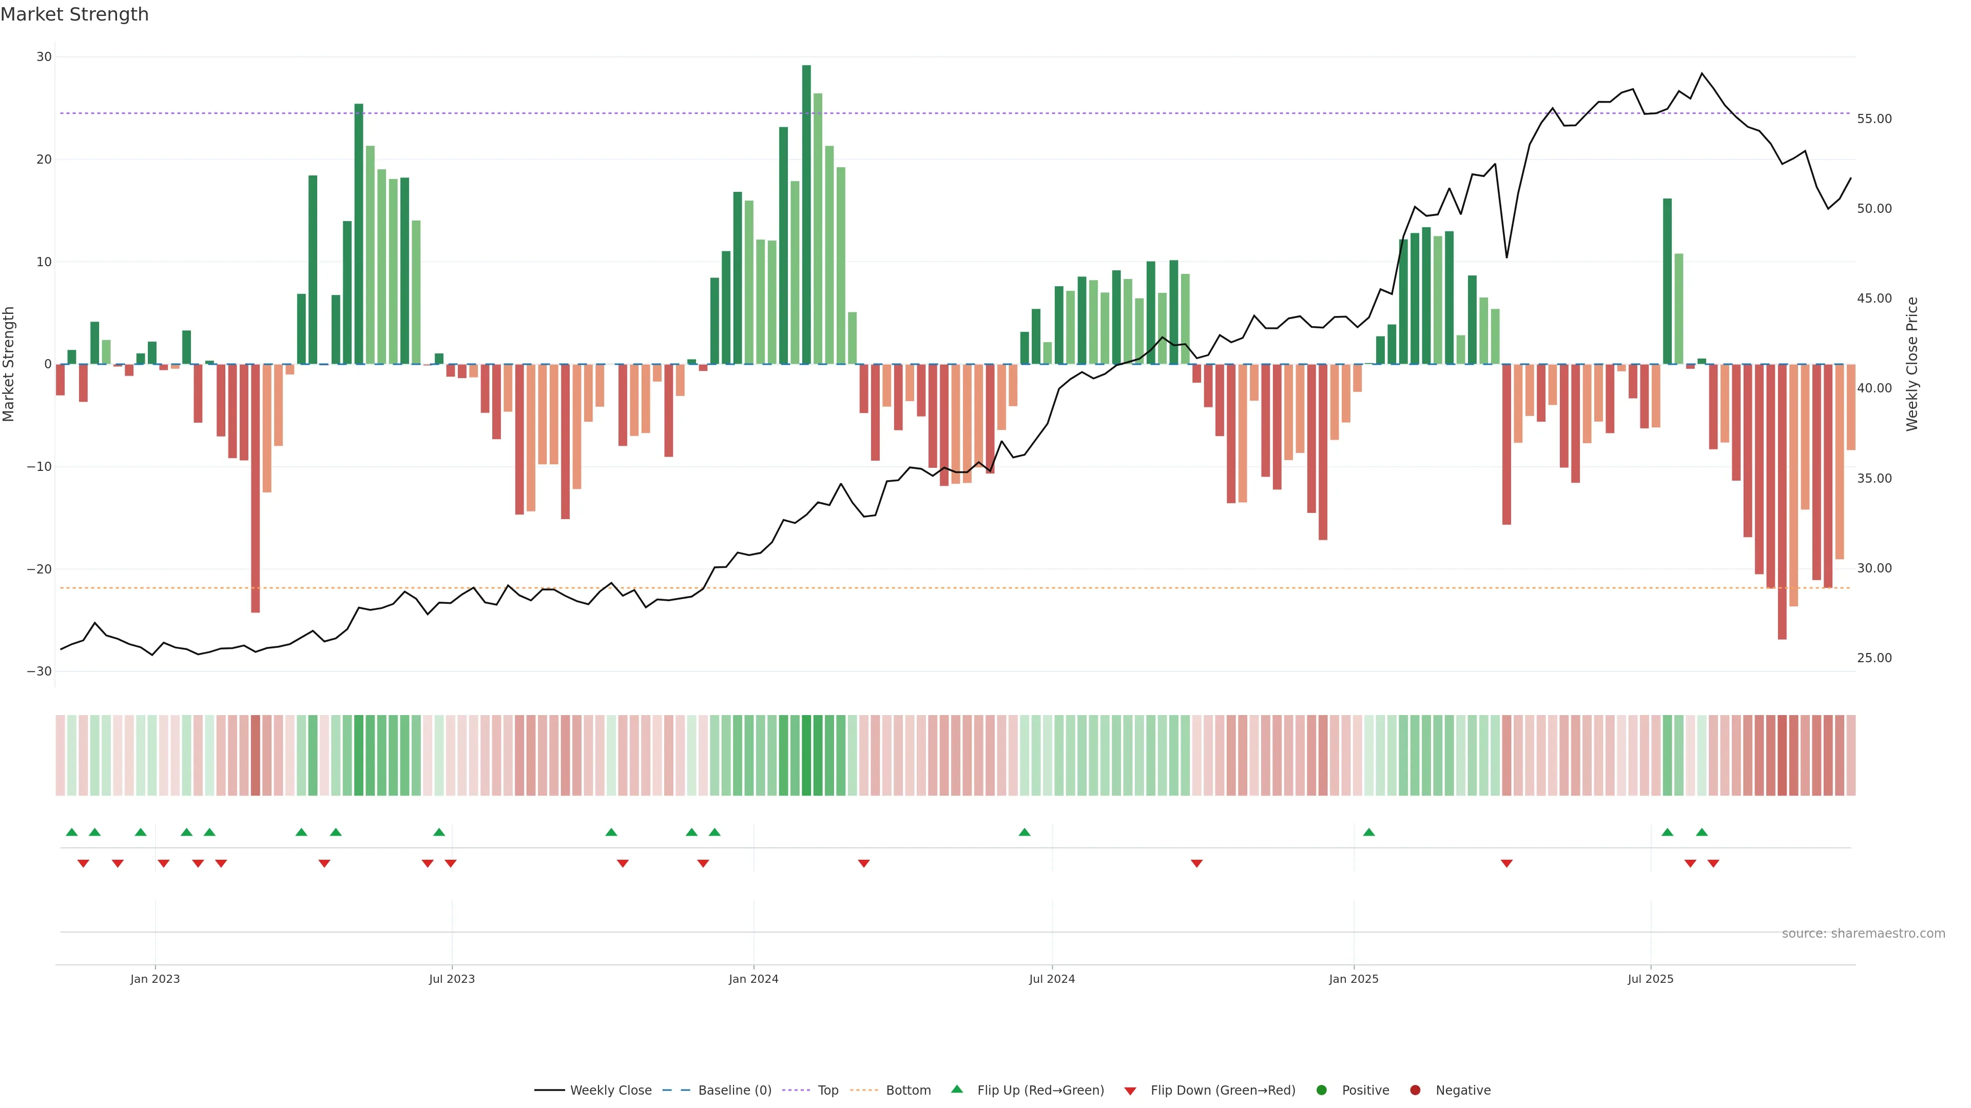Viewport: 1971px width, 1108px height.
Task: Click the Jul 2025 x-axis label
Action: tap(1650, 979)
